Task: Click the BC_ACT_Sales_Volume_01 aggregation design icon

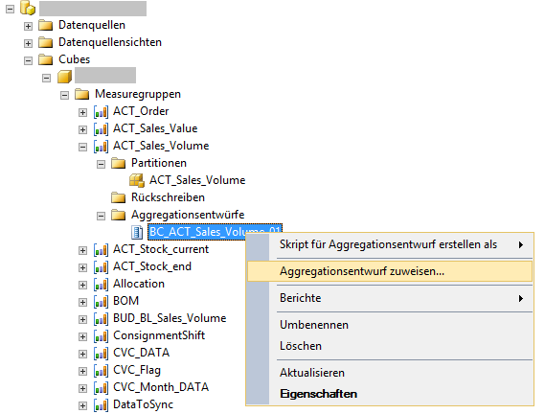Action: coord(137,232)
